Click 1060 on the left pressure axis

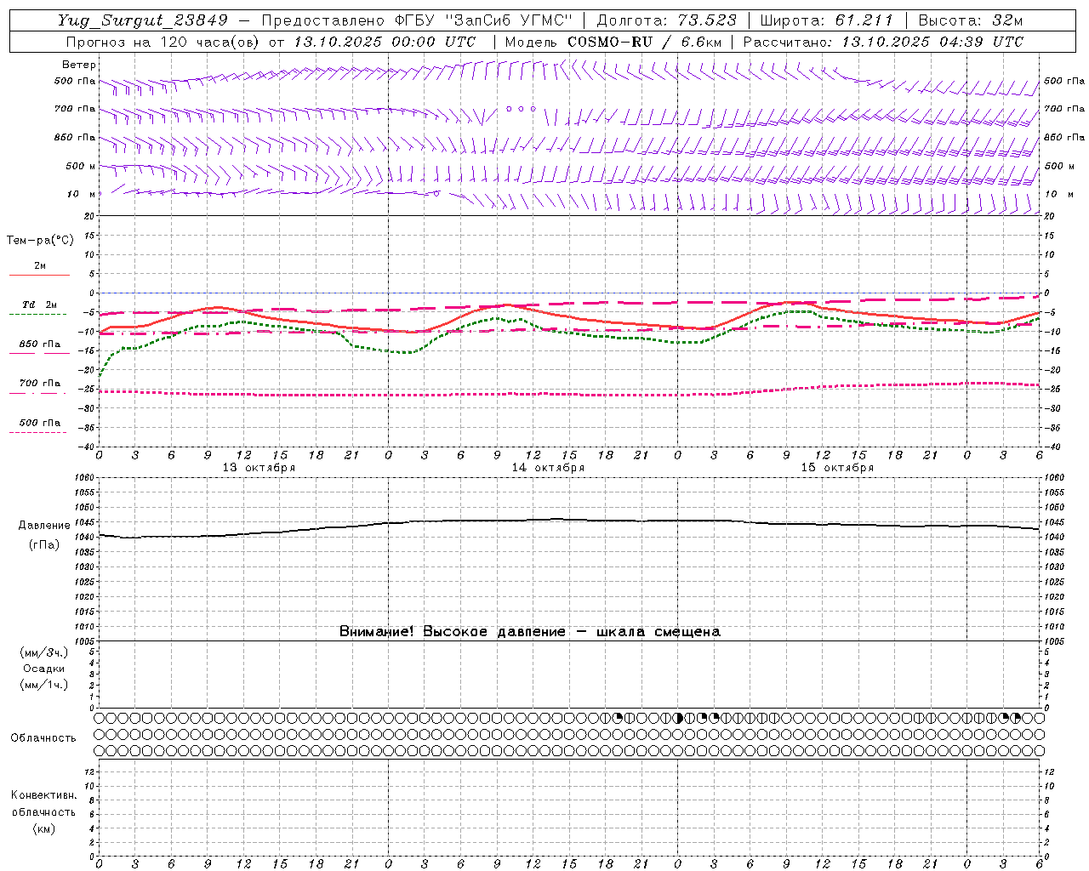(84, 478)
